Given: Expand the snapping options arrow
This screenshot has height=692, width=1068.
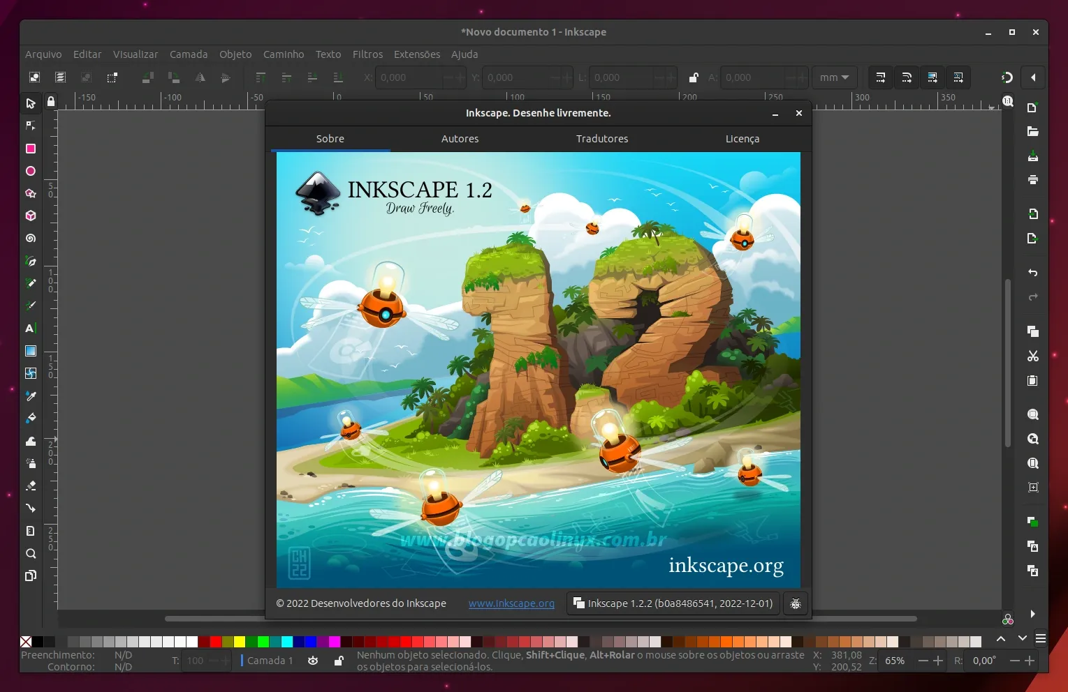Looking at the screenshot, I should pyautogui.click(x=1033, y=77).
